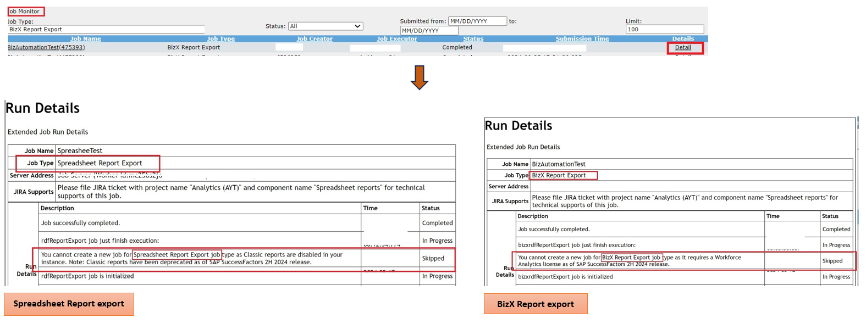Click the Classic reports are disabled message
The width and height of the screenshot is (866, 335).
click(x=192, y=258)
